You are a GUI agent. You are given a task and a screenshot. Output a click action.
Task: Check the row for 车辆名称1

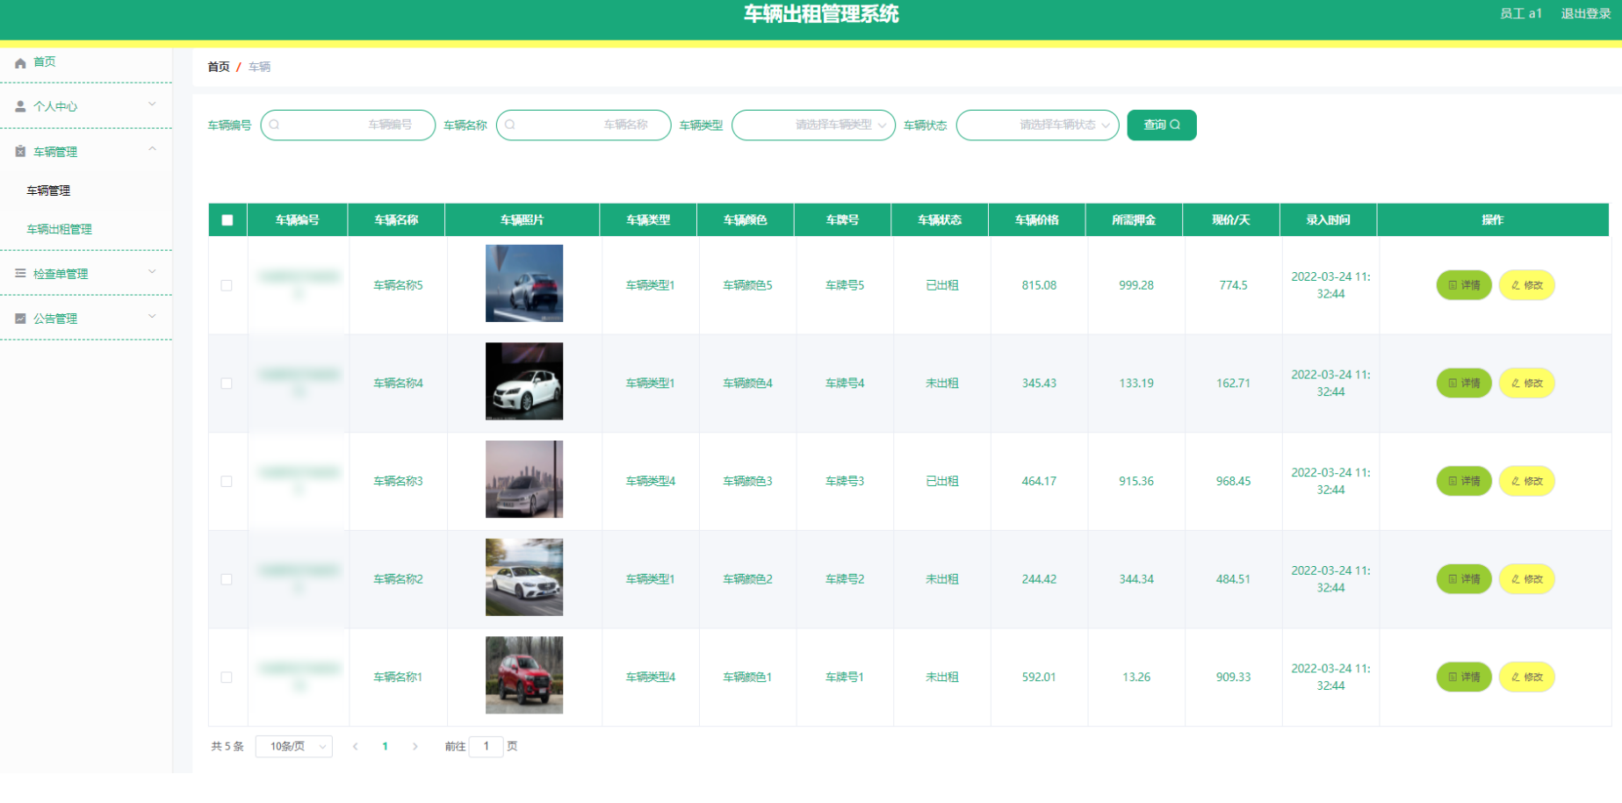point(227,678)
